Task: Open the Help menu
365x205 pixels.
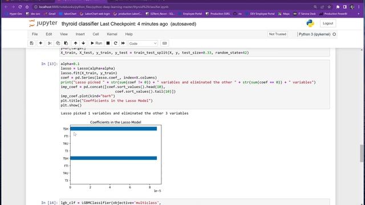Action: pyautogui.click(x=129, y=34)
